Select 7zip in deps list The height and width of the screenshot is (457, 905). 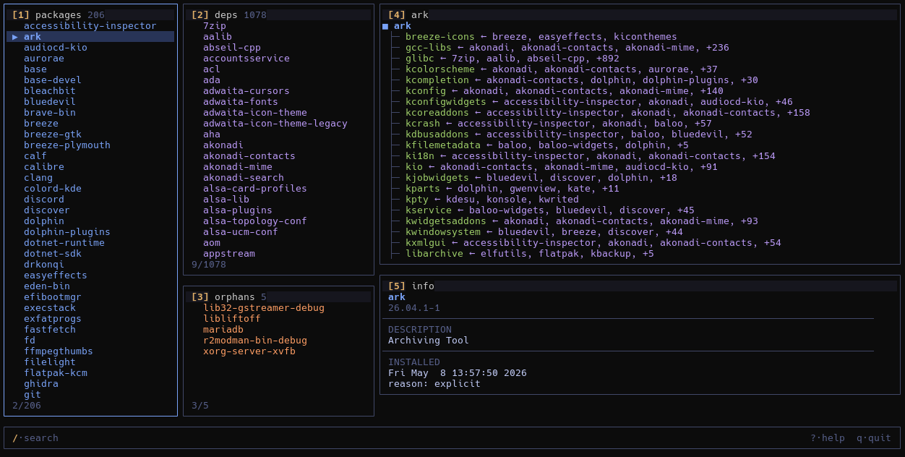[x=215, y=26]
